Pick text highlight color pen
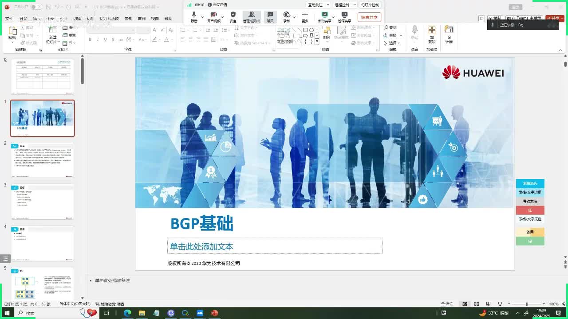The image size is (568, 319). (x=154, y=39)
